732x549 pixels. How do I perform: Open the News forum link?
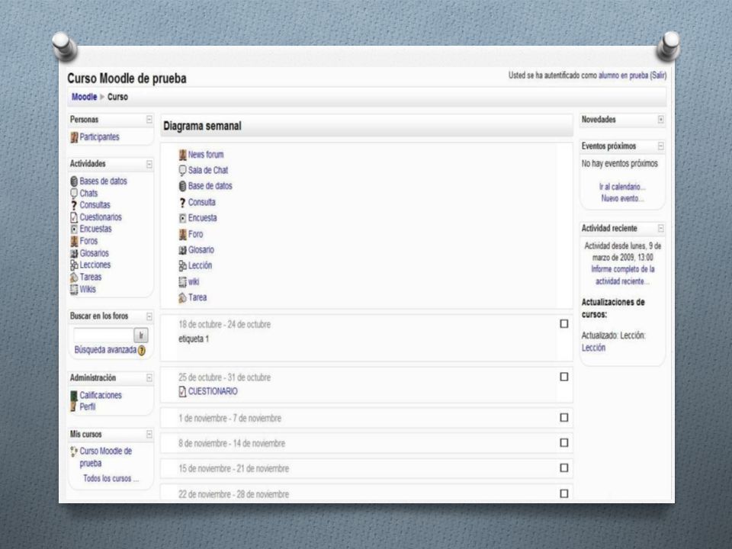[x=206, y=155]
